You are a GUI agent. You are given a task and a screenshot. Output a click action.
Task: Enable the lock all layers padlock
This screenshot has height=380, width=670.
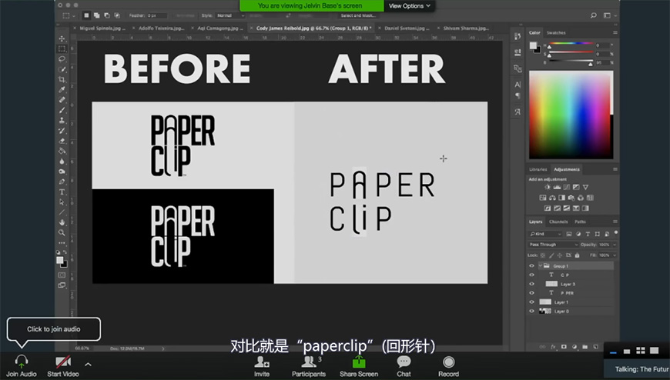tap(577, 255)
